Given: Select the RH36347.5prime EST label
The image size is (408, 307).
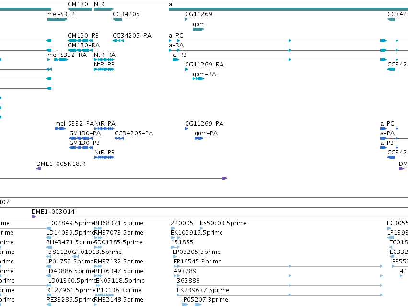Looking at the screenshot, I should [118, 271].
